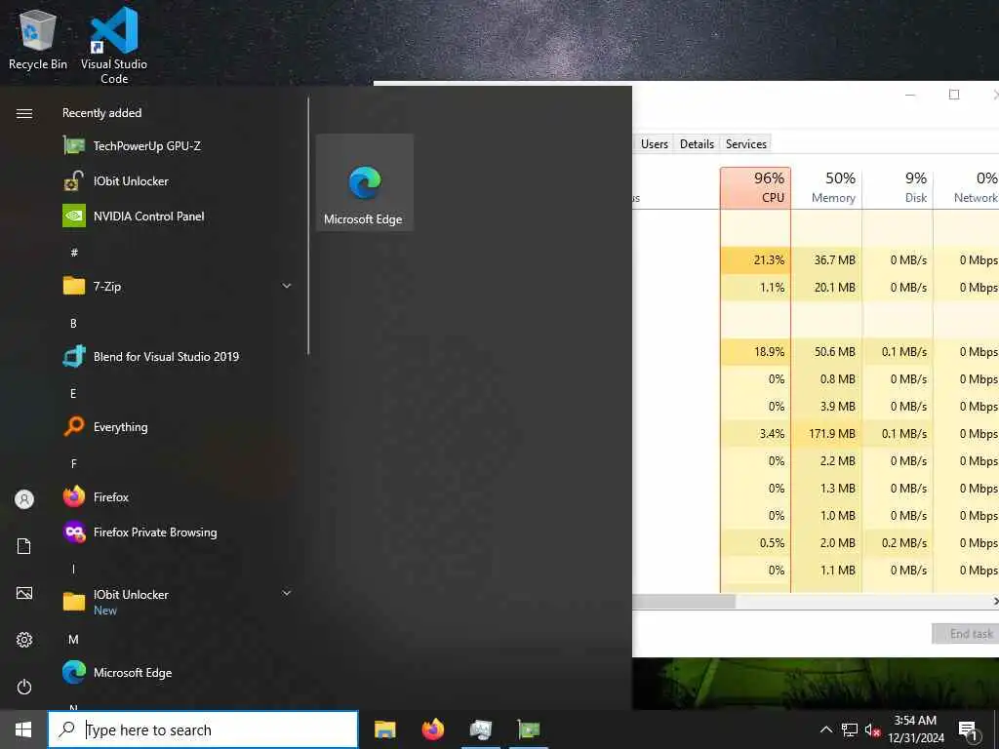
Task: Sort by CPU column in Task Manager
Action: coord(756,188)
